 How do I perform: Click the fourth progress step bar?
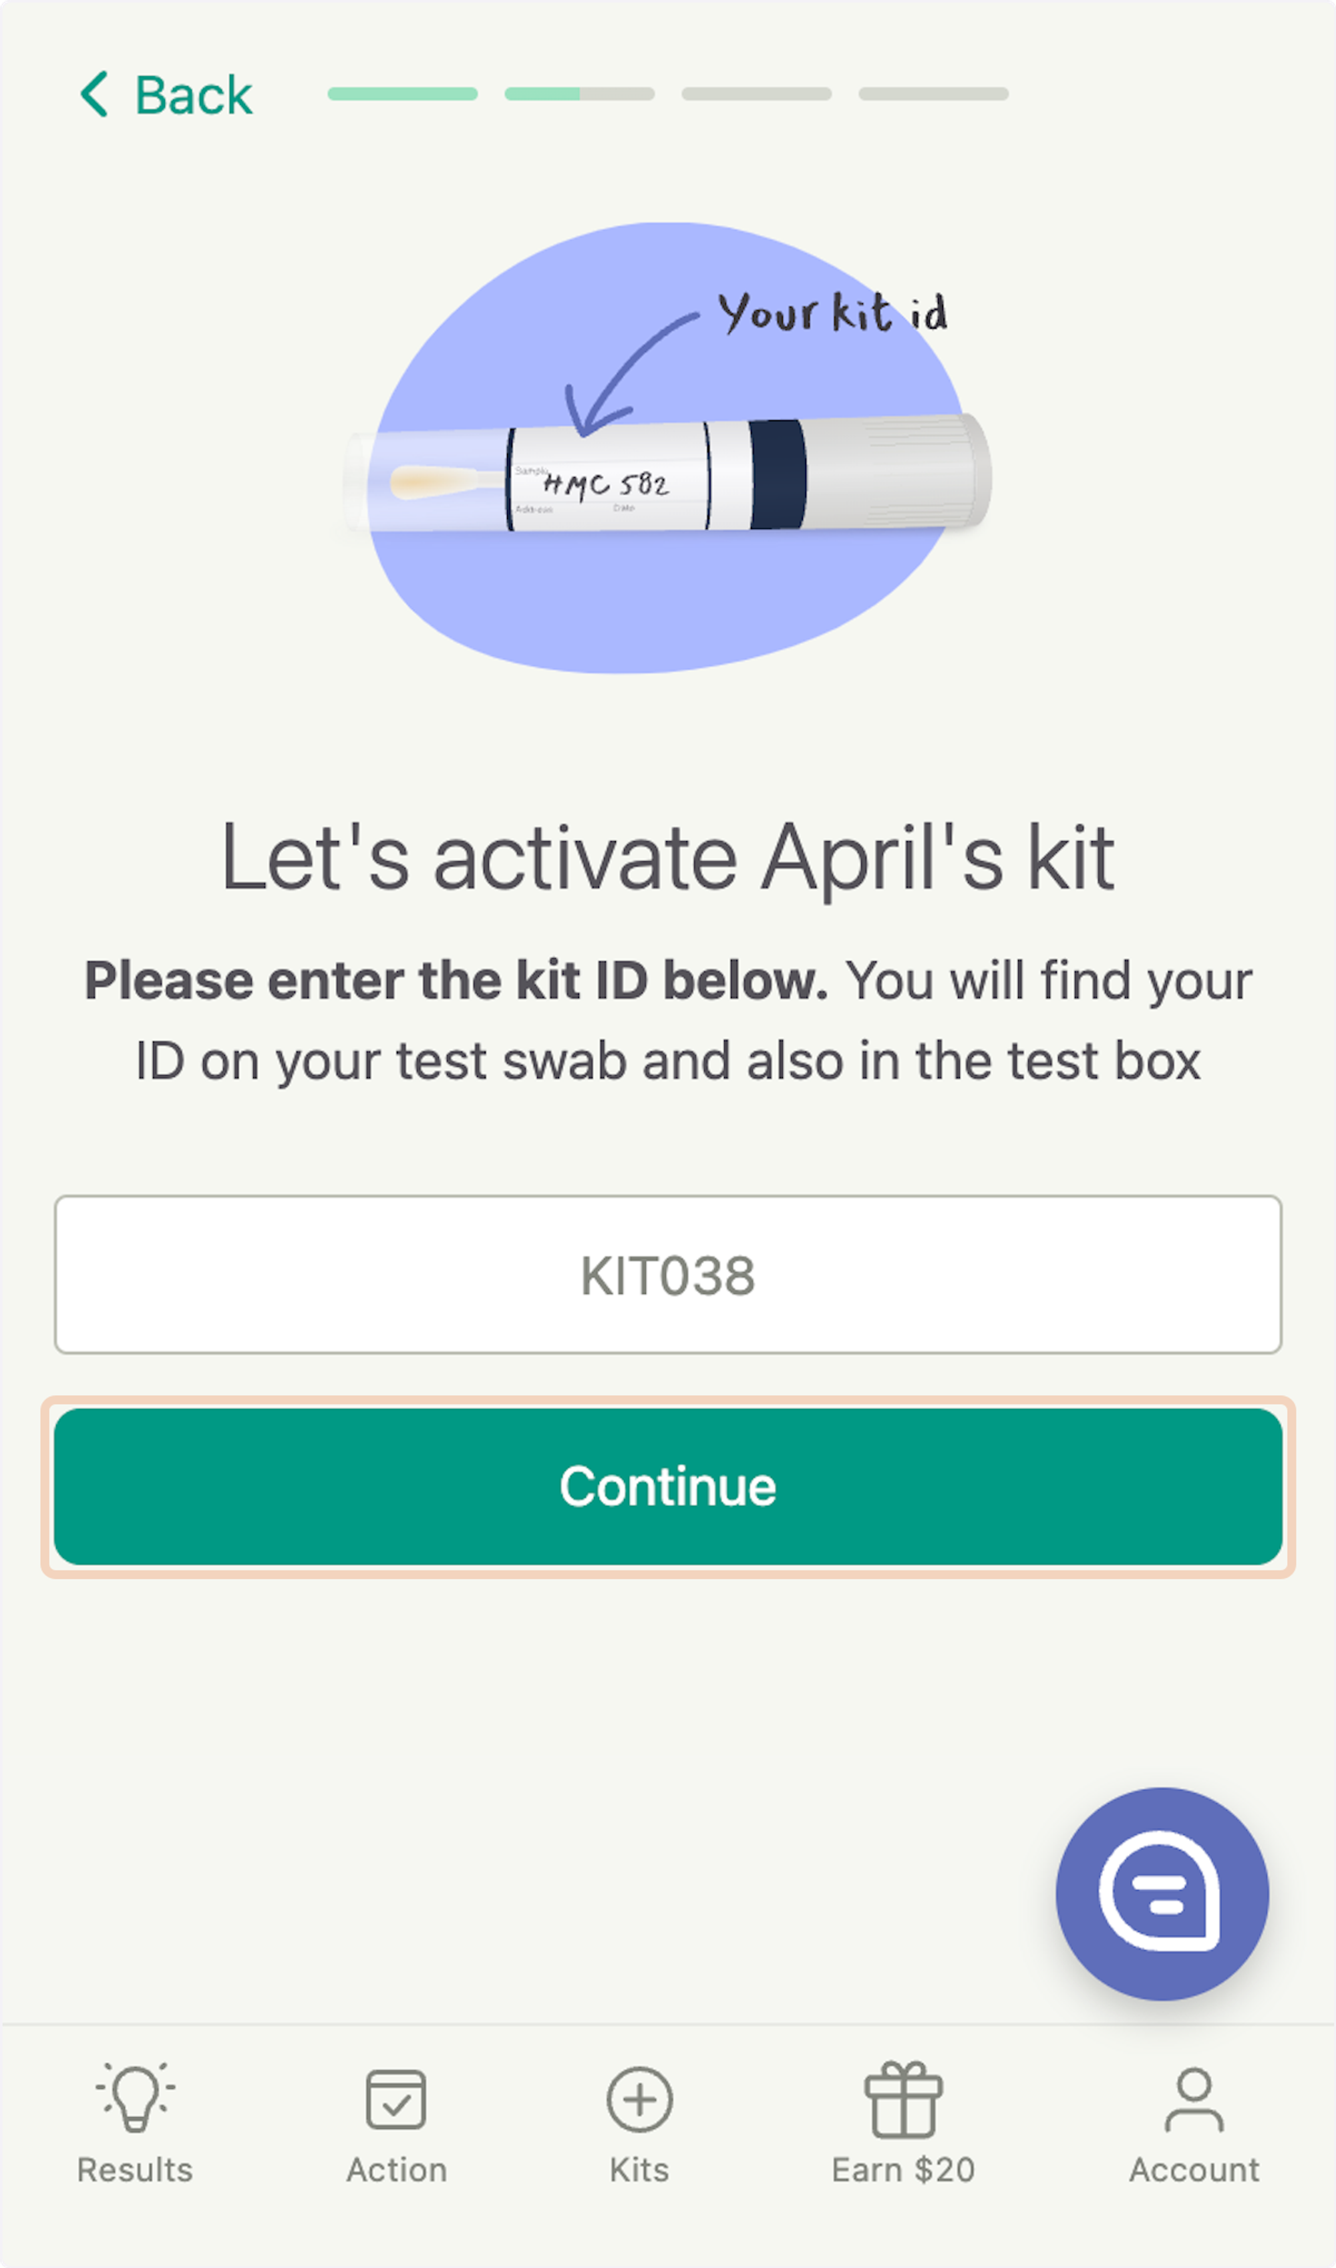click(x=934, y=94)
